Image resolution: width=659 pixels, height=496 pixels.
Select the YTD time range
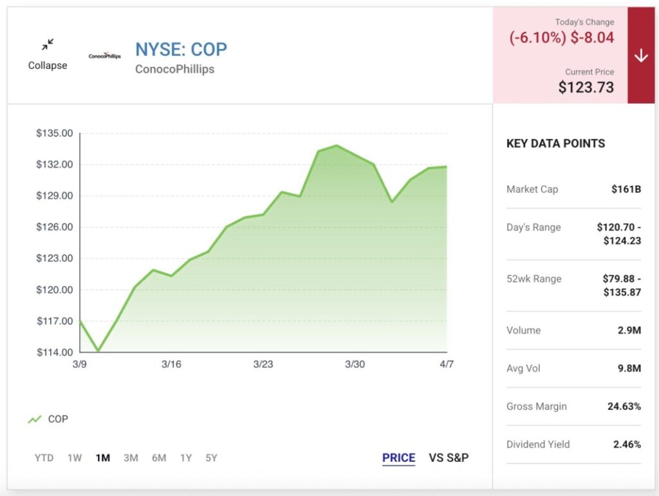tap(44, 458)
